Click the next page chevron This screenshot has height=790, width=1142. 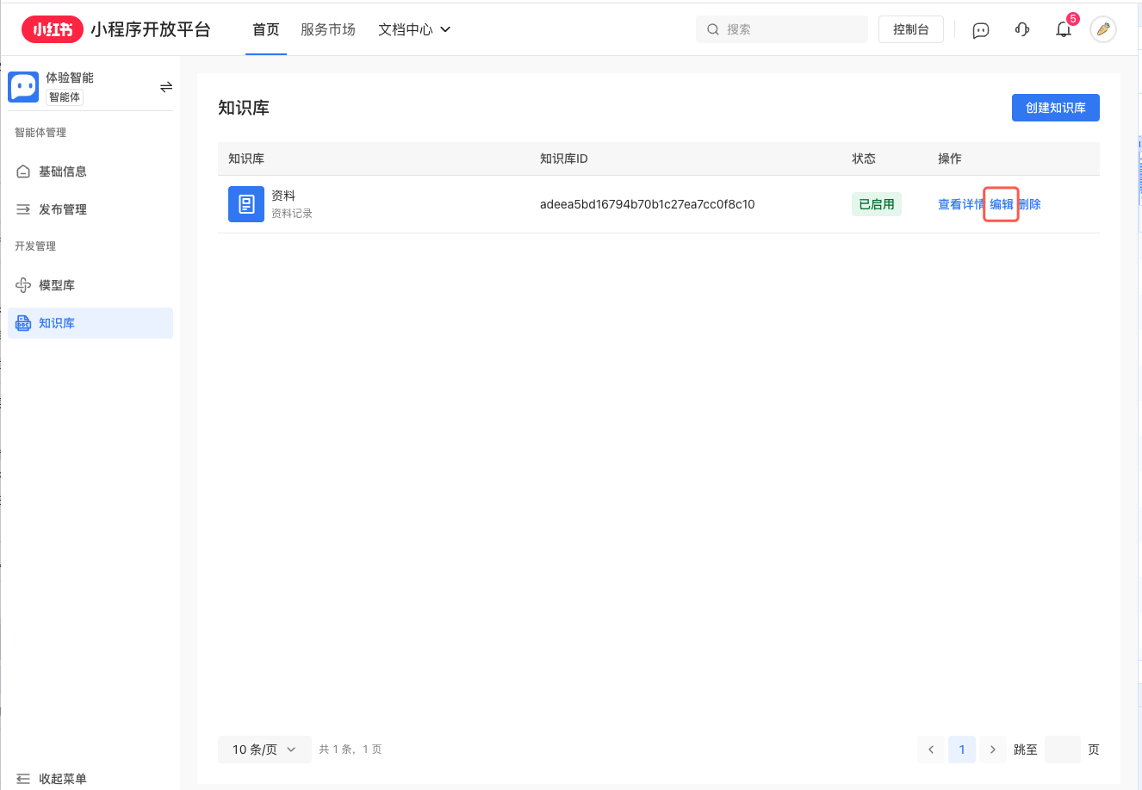992,750
